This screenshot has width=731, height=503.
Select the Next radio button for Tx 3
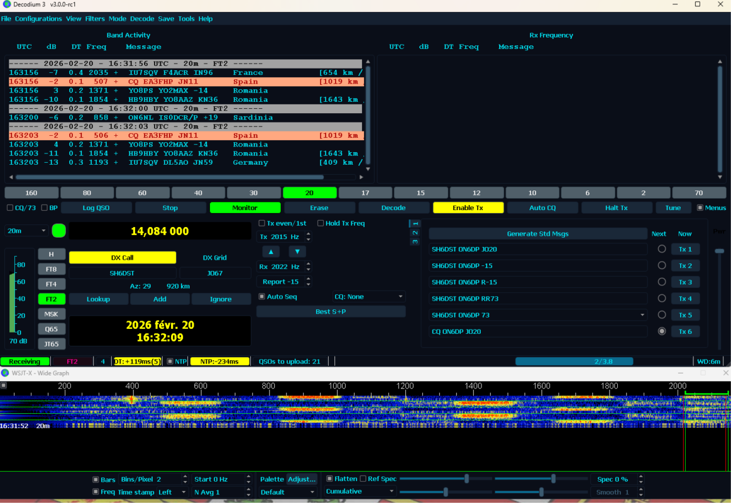point(661,282)
